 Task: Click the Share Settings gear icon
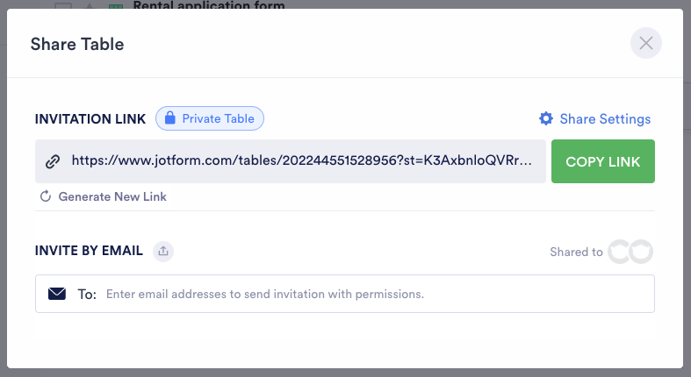(x=546, y=118)
